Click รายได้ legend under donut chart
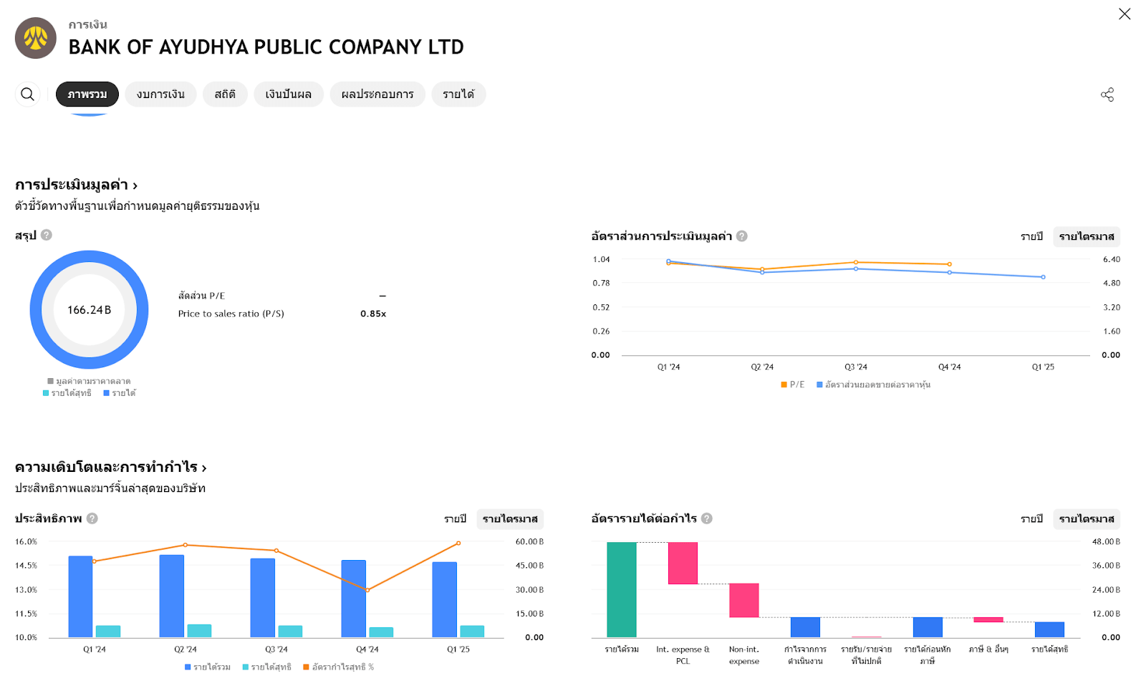This screenshot has width=1146, height=686. coord(120,392)
